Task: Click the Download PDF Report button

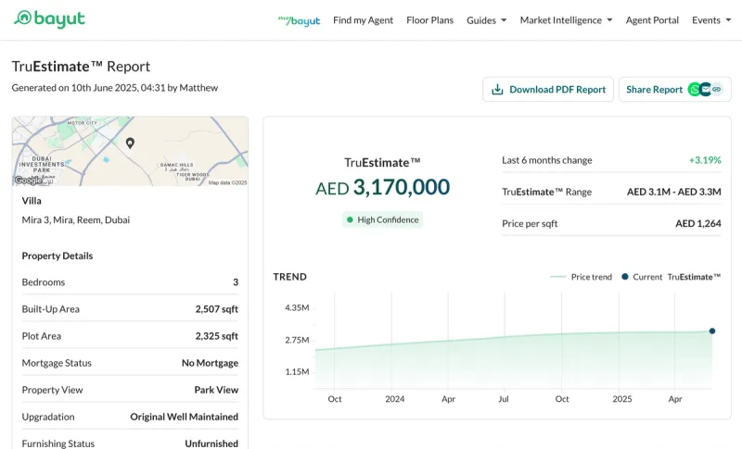Action: click(x=548, y=90)
